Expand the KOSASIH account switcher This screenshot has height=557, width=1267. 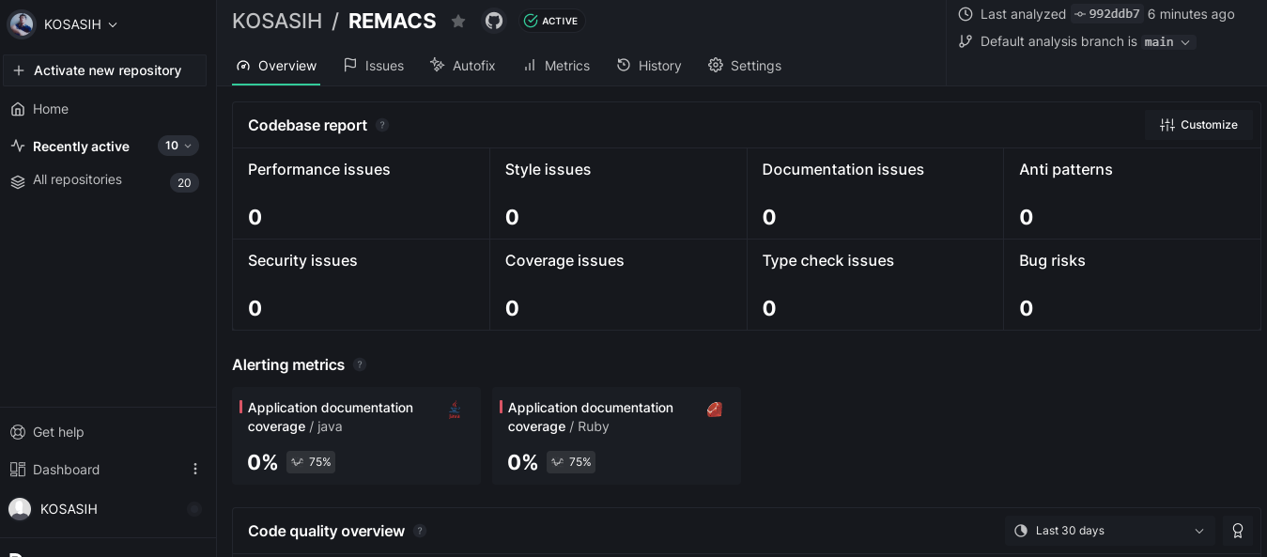point(64,24)
